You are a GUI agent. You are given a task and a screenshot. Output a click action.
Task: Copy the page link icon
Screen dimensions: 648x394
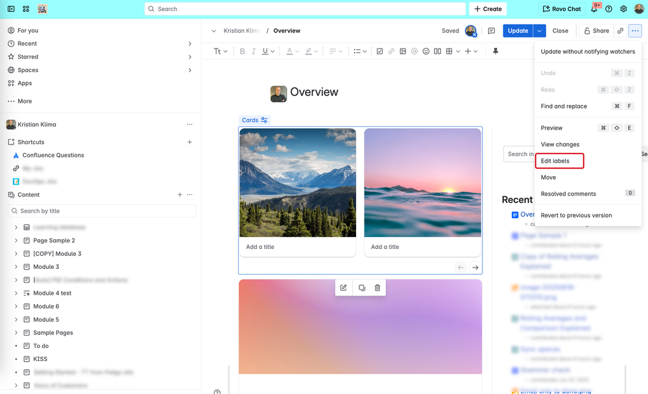coord(620,30)
